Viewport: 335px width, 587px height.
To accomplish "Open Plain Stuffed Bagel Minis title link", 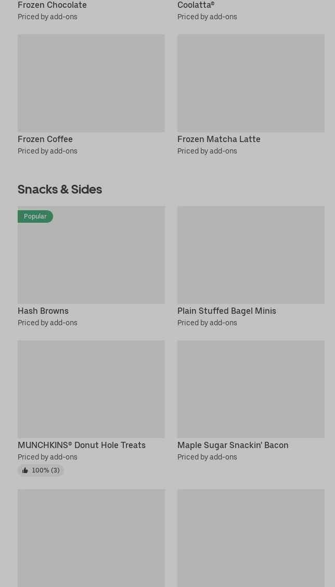I will (226, 311).
